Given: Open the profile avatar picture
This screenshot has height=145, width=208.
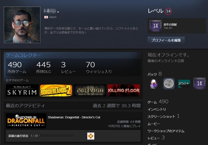Looking at the screenshot, I should tap(22, 25).
